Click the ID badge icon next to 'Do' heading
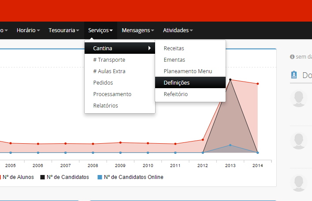Viewport: 312px width, 201px height. pyautogui.click(x=294, y=75)
